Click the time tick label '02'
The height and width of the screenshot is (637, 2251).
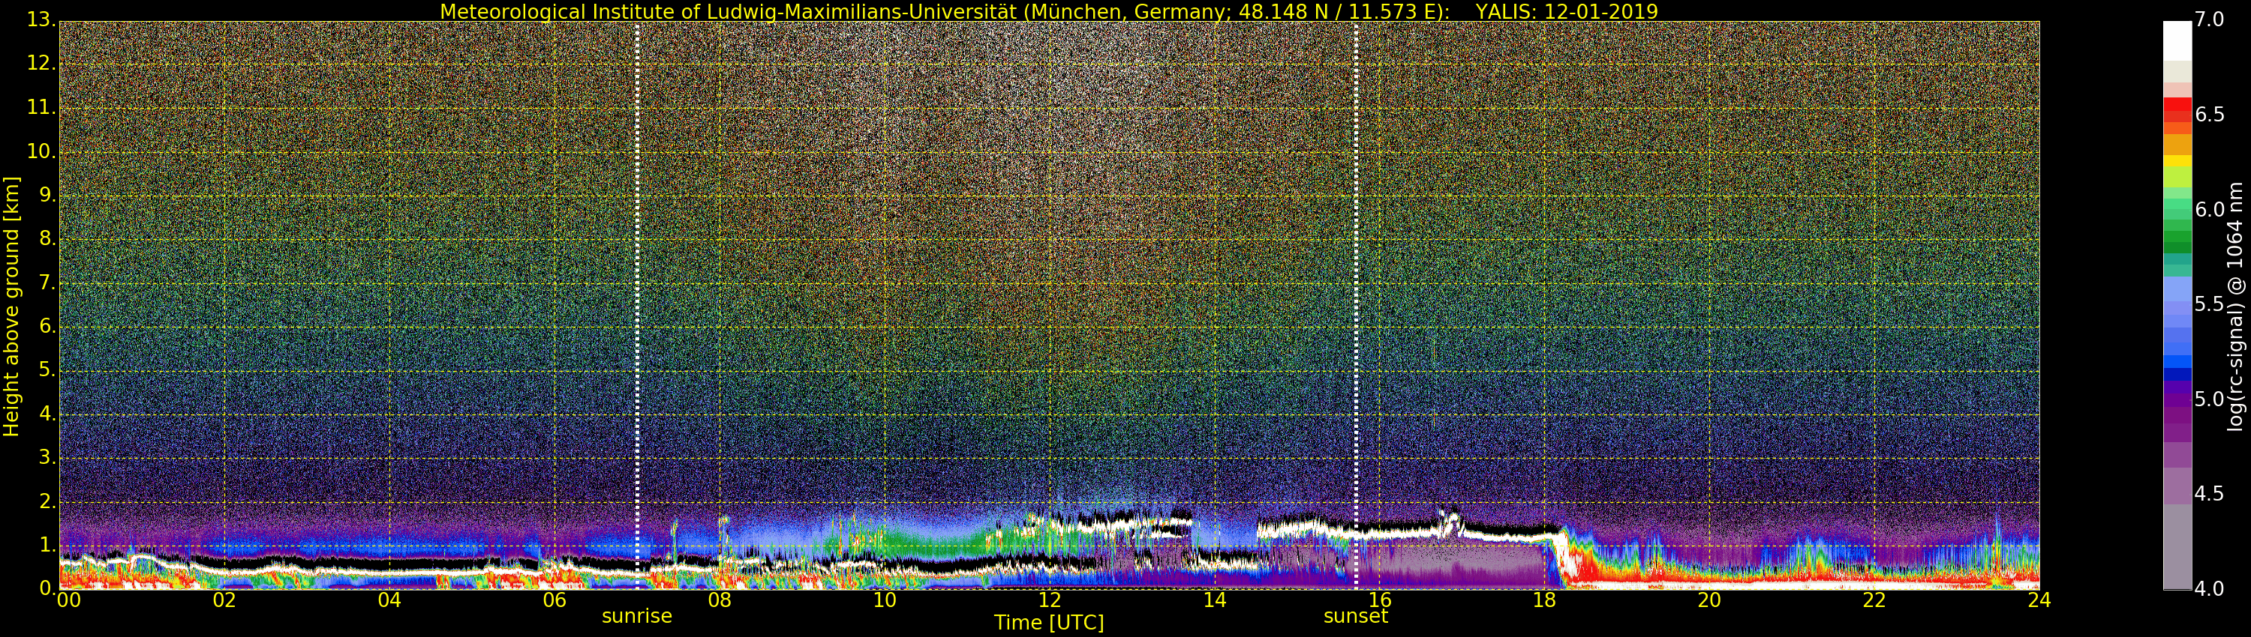pyautogui.click(x=224, y=600)
